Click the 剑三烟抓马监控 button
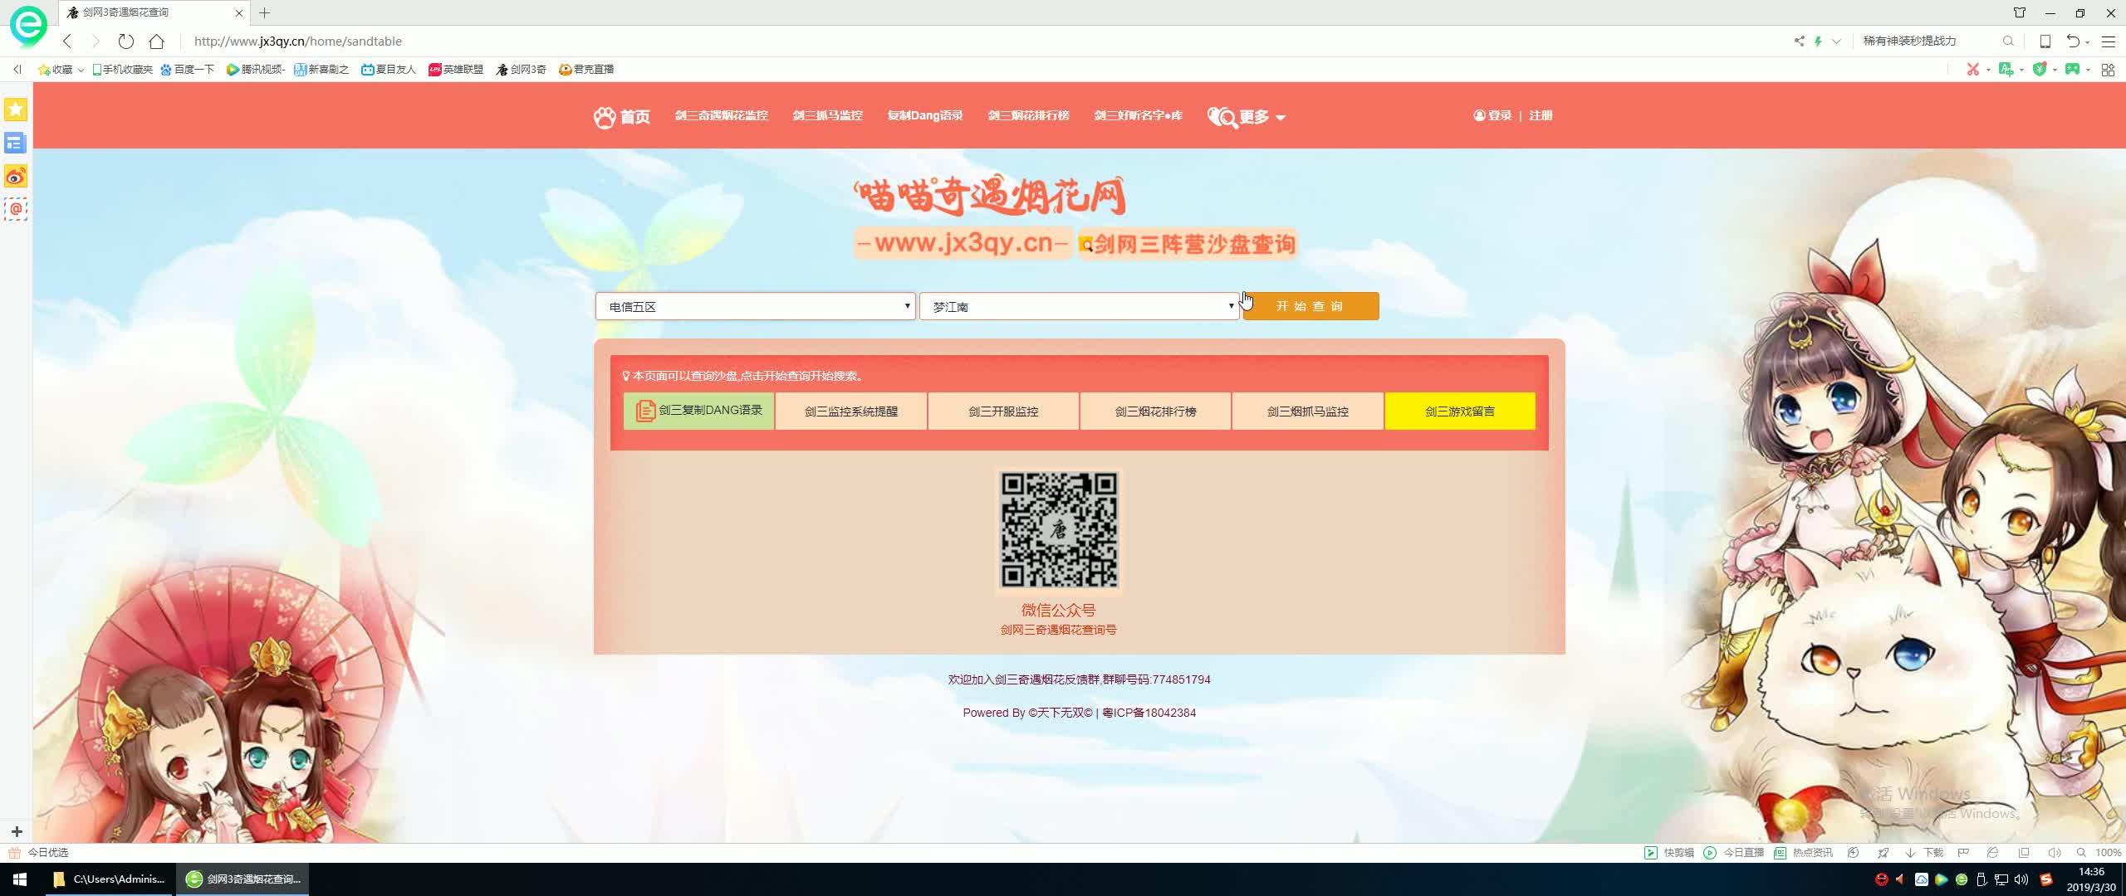This screenshot has height=896, width=2126. [x=1307, y=411]
